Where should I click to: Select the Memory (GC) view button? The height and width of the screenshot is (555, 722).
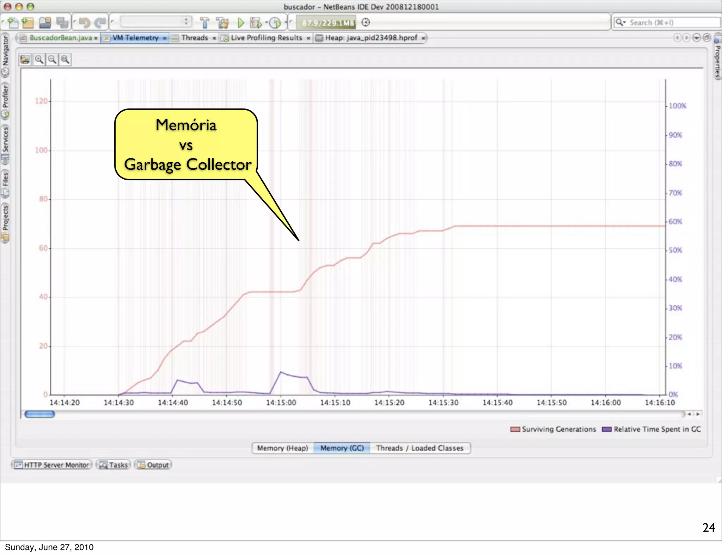pos(342,448)
